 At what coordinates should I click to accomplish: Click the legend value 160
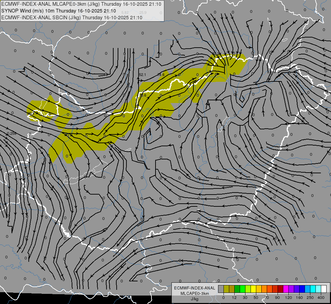(x=299, y=298)
